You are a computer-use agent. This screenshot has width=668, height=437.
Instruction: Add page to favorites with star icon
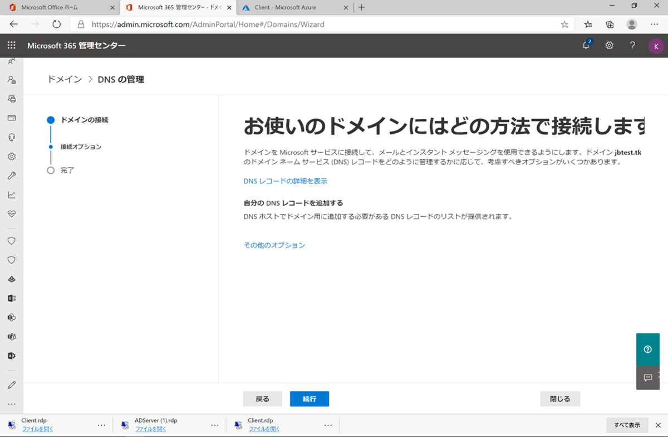click(564, 25)
